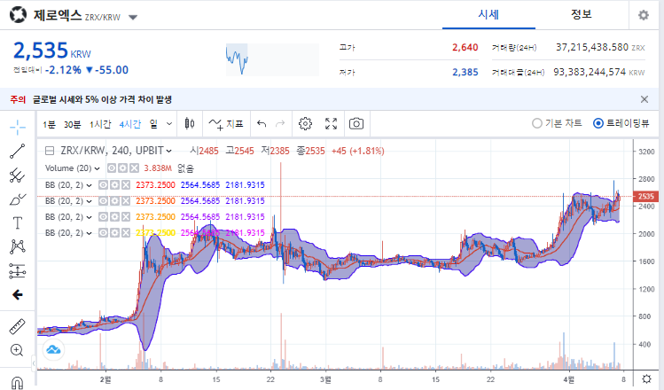Select the 기본 차트 radio option
664x390 pixels.
pyautogui.click(x=557, y=123)
